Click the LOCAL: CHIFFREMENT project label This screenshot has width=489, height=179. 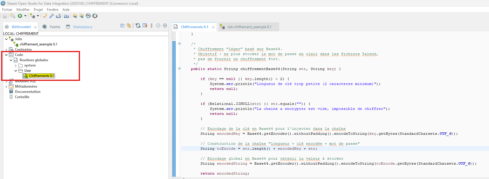point(21,33)
